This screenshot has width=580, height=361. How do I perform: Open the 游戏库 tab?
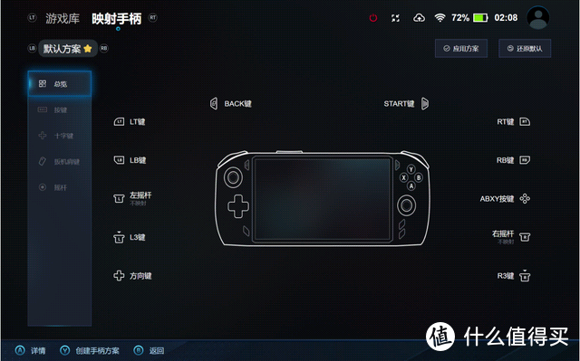click(x=63, y=18)
